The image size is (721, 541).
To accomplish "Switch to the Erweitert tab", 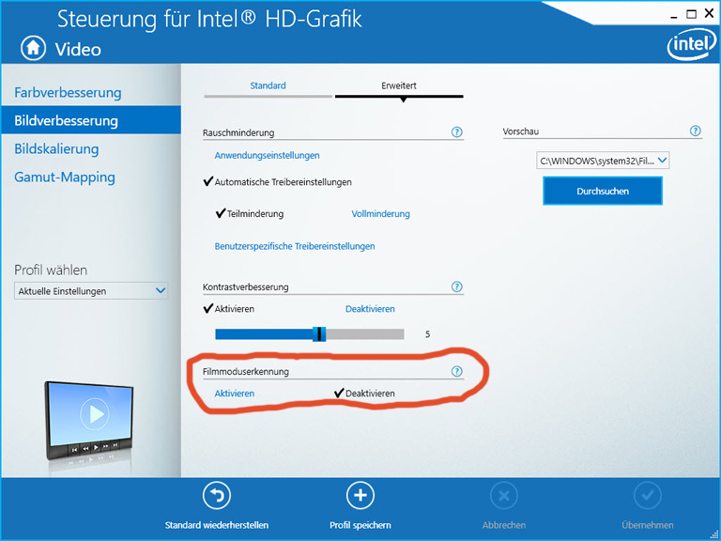I will (x=399, y=86).
